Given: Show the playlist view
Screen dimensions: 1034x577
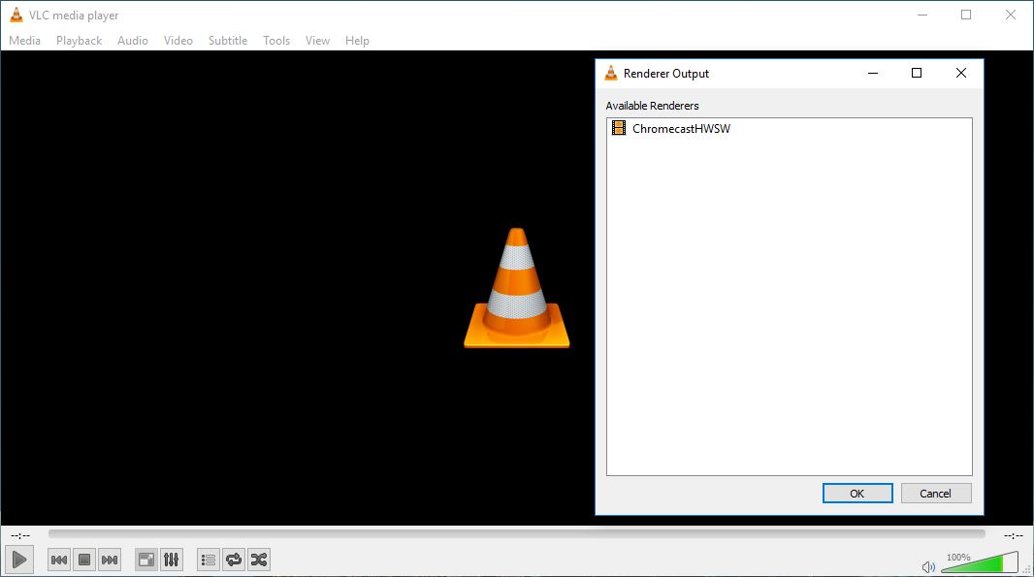Looking at the screenshot, I should (209, 560).
